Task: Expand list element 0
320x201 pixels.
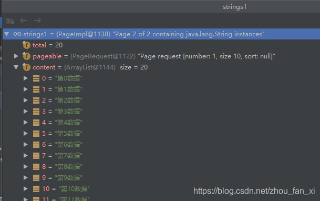Action: click(26, 78)
